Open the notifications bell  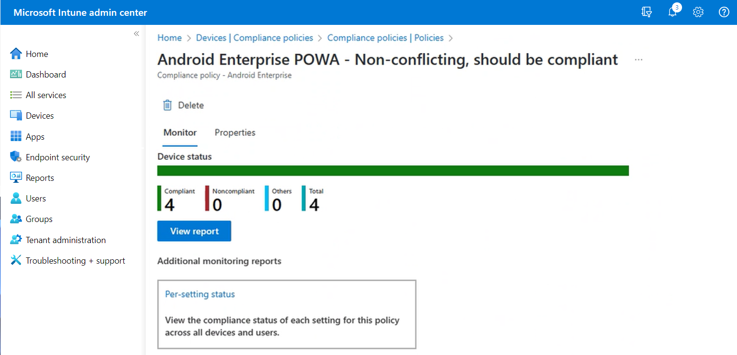(672, 12)
